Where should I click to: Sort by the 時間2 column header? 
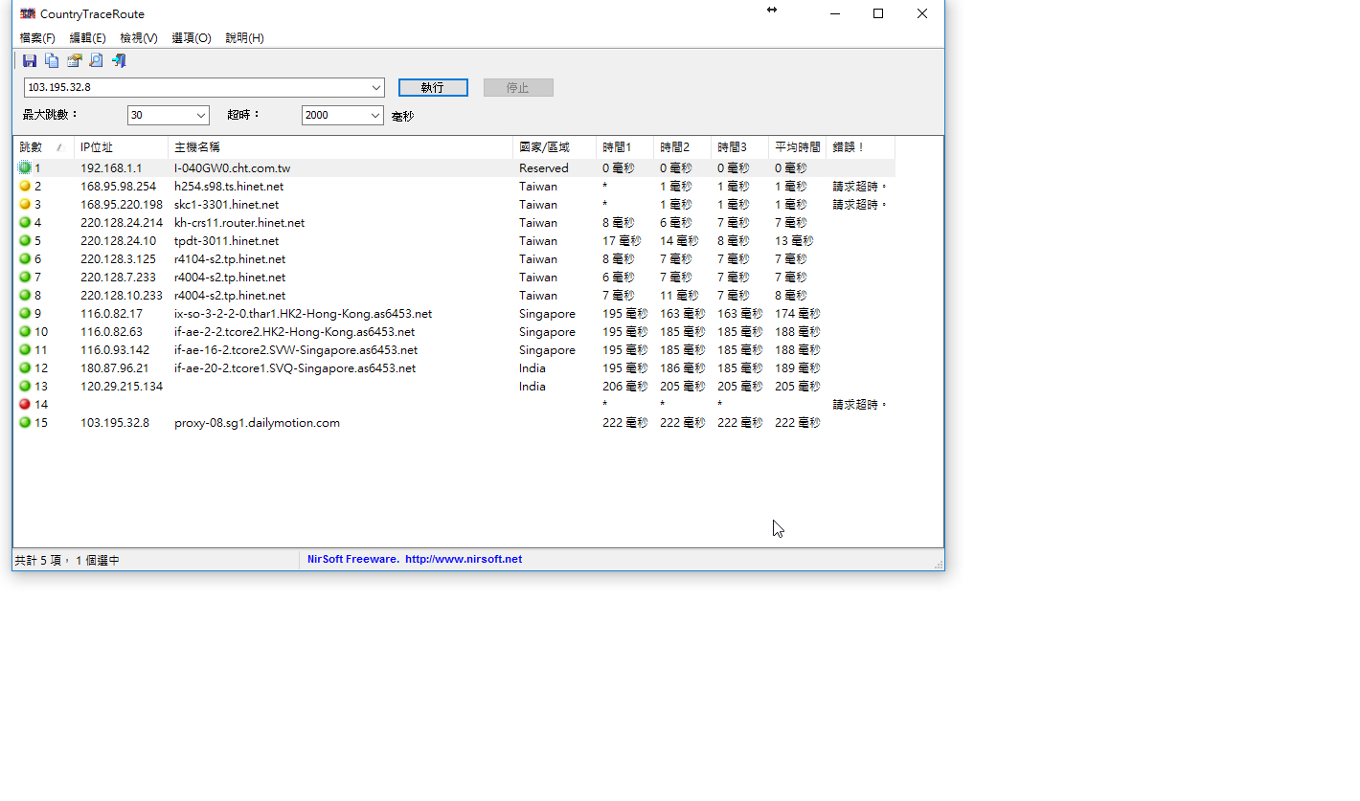point(682,147)
